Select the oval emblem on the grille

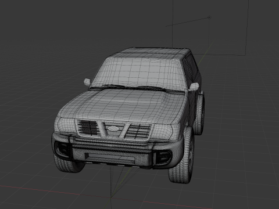coord(113,128)
